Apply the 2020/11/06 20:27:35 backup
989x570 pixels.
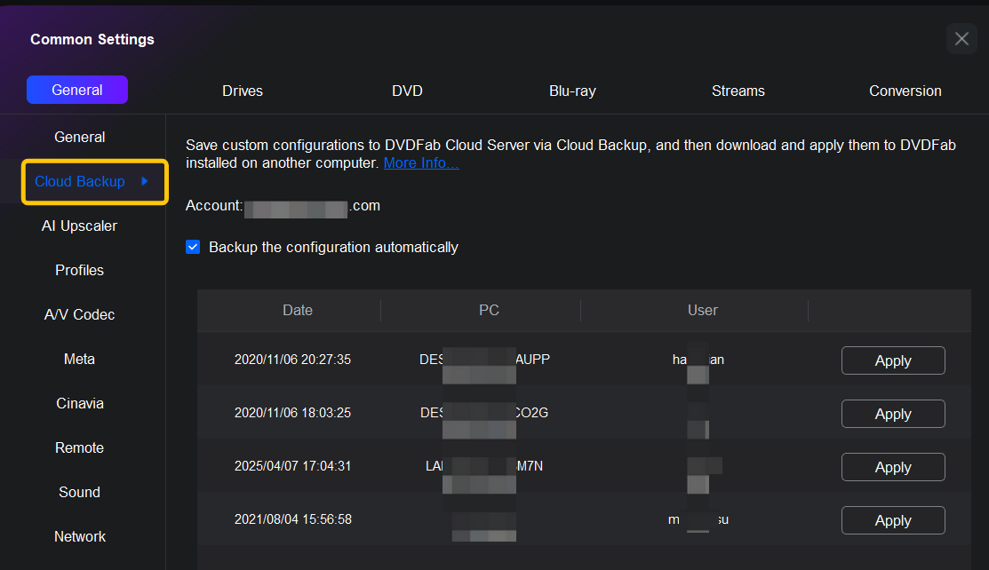892,360
